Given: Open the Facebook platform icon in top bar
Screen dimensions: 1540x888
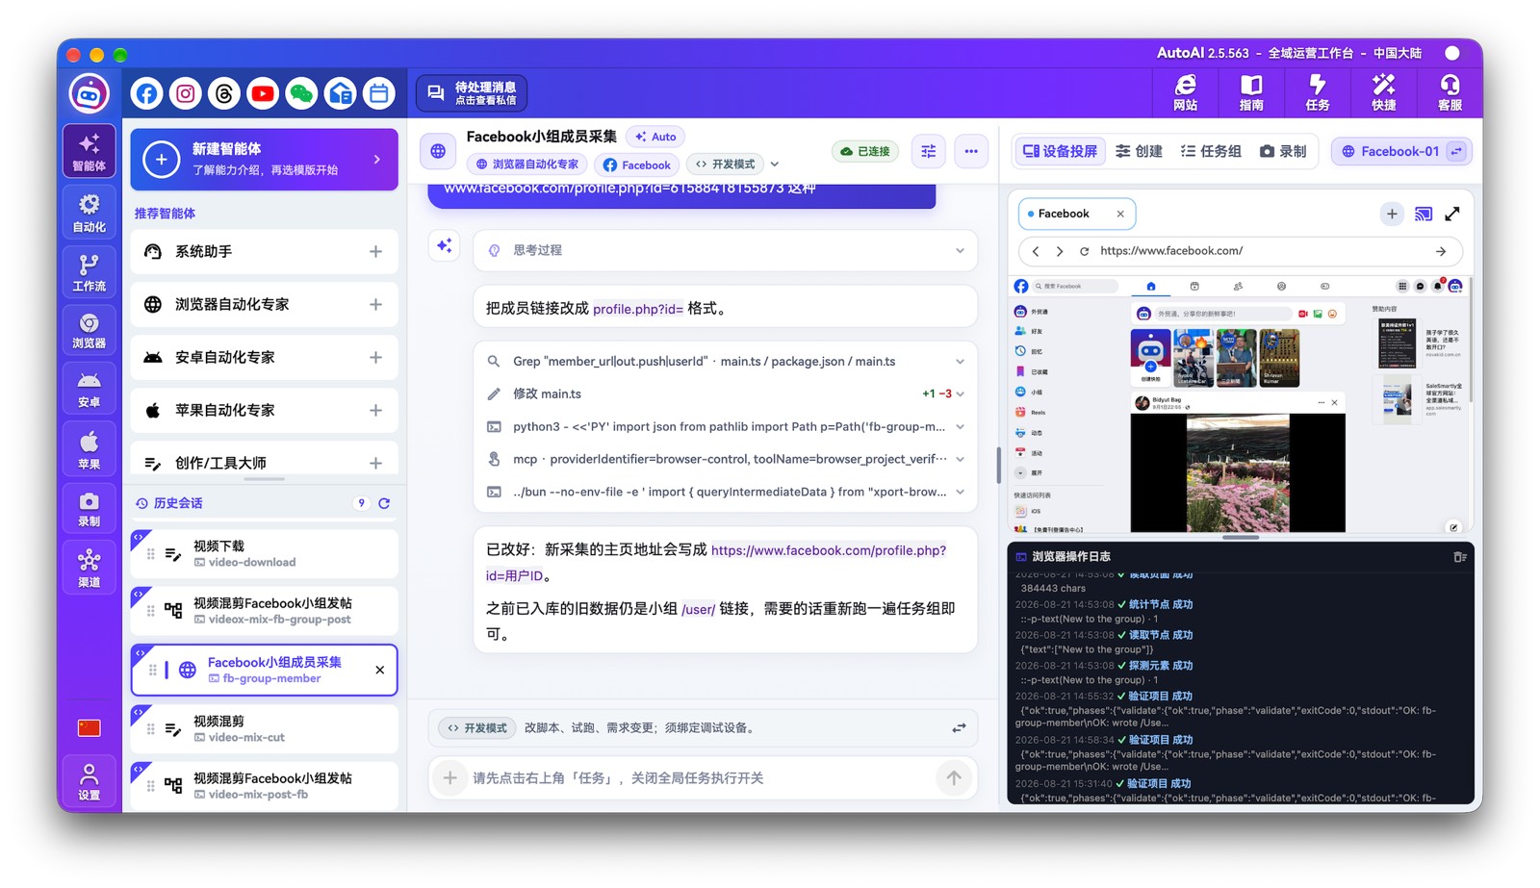Looking at the screenshot, I should pyautogui.click(x=146, y=93).
